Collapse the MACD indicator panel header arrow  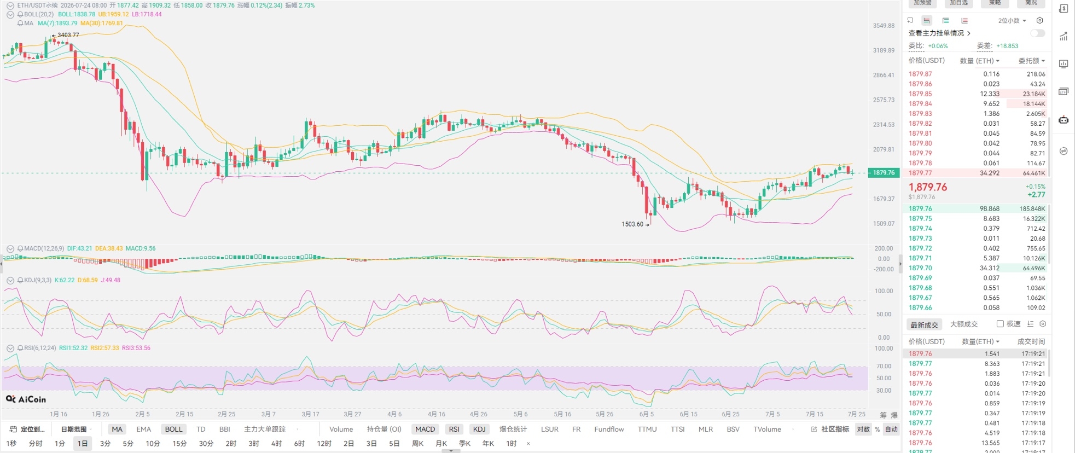(10, 248)
